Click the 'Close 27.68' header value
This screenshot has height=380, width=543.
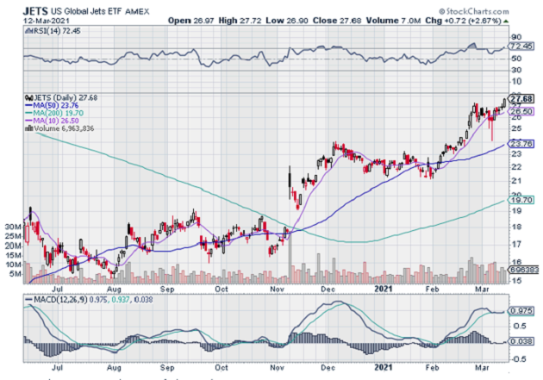[337, 21]
